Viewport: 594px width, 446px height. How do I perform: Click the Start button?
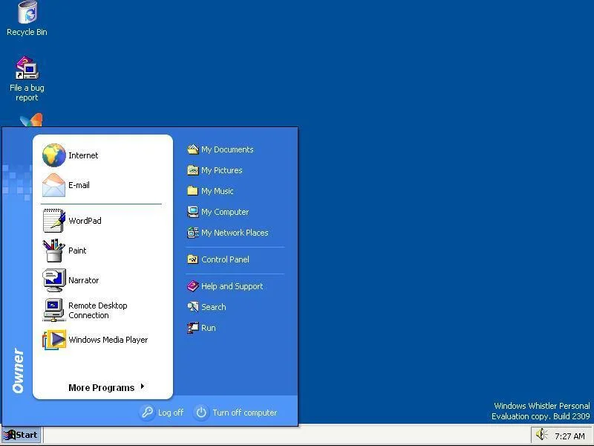(x=22, y=435)
